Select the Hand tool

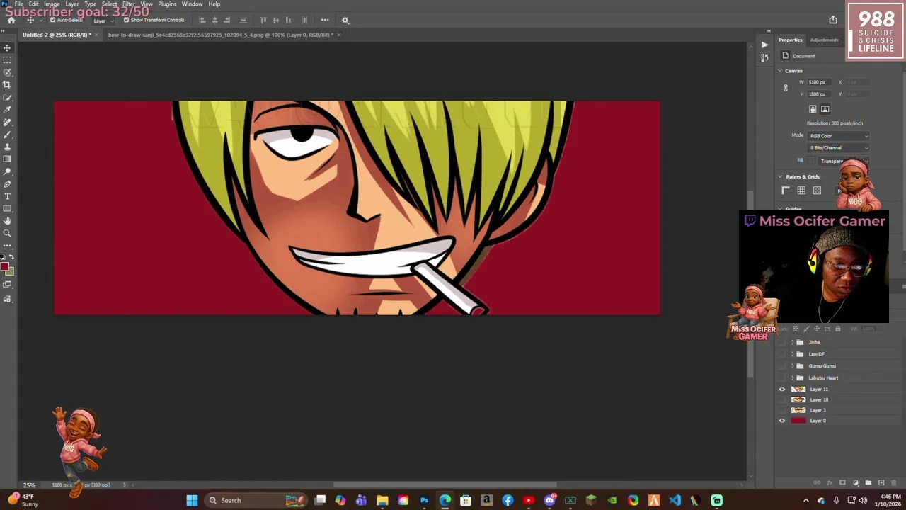point(7,221)
